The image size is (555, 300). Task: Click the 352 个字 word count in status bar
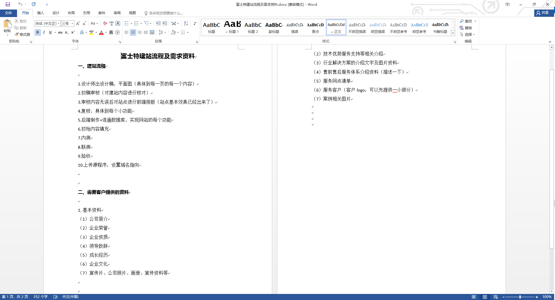(x=40, y=297)
